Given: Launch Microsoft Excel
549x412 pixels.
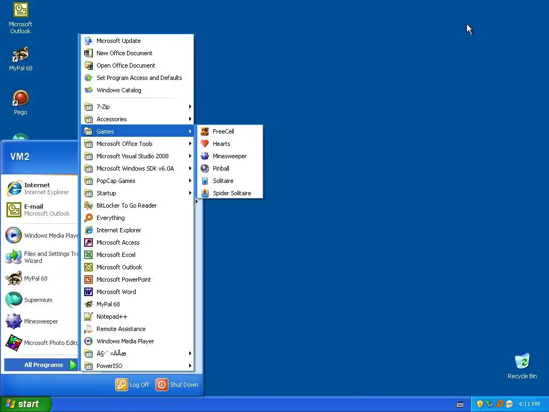Looking at the screenshot, I should (137, 255).
